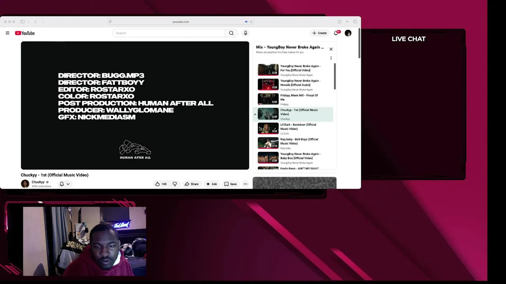
Task: Open the Create button menu
Action: pyautogui.click(x=319, y=33)
